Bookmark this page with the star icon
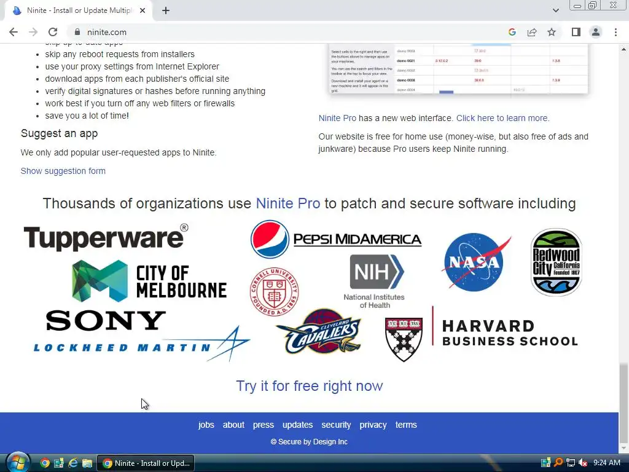Screen dimensions: 629x472 552,32
